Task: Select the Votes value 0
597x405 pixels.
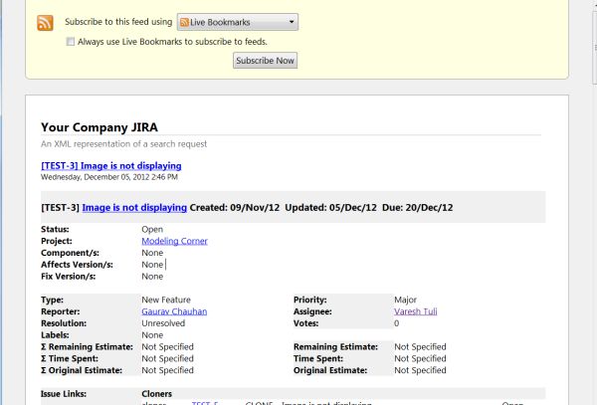Action: pyautogui.click(x=396, y=323)
